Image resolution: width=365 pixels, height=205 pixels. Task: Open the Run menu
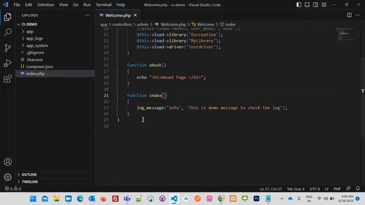click(x=87, y=5)
